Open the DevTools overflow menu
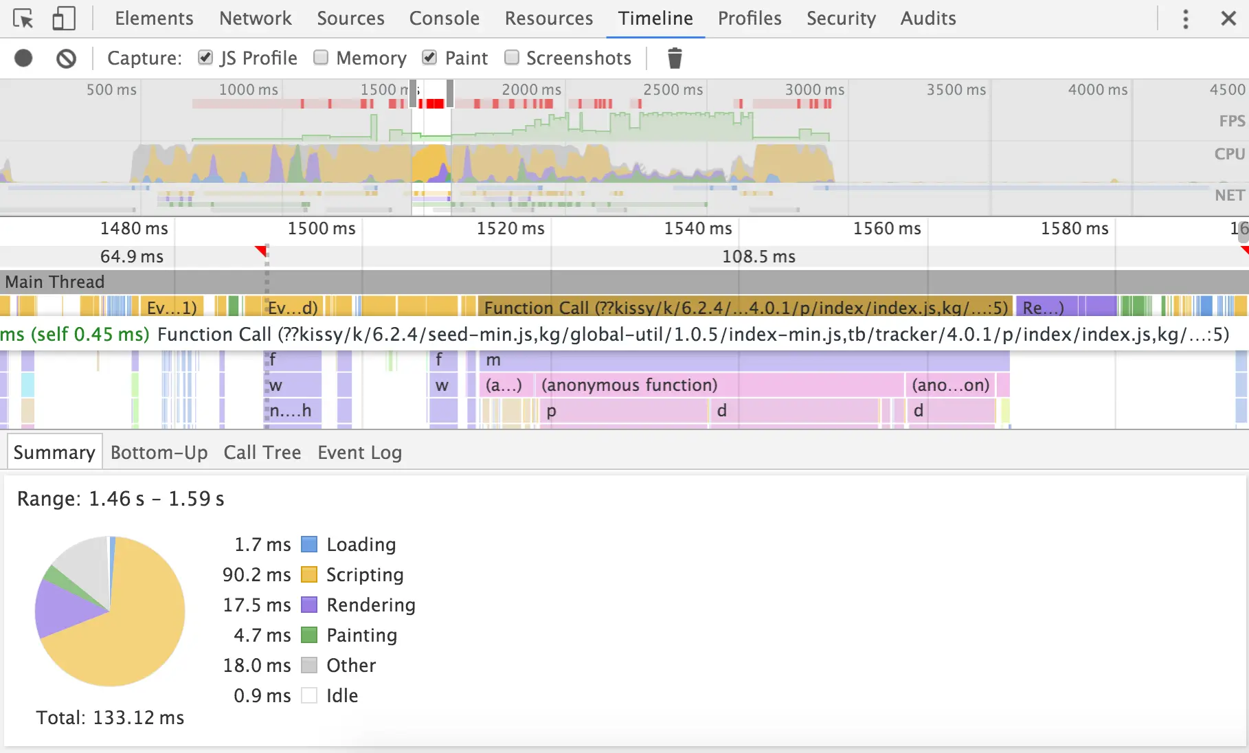 pyautogui.click(x=1185, y=19)
